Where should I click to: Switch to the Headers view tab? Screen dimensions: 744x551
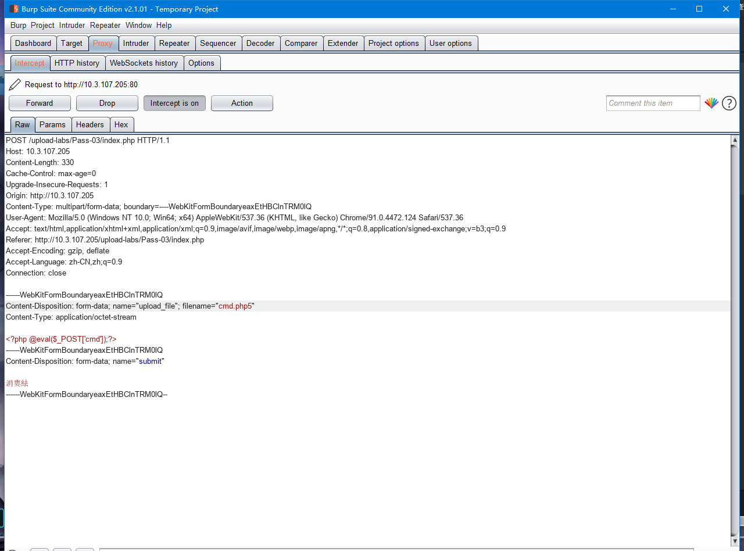click(x=90, y=124)
